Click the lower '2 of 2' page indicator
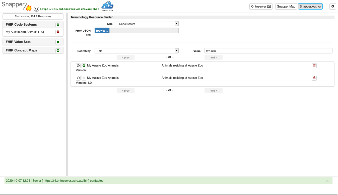The height and width of the screenshot is (195, 338). click(x=169, y=90)
